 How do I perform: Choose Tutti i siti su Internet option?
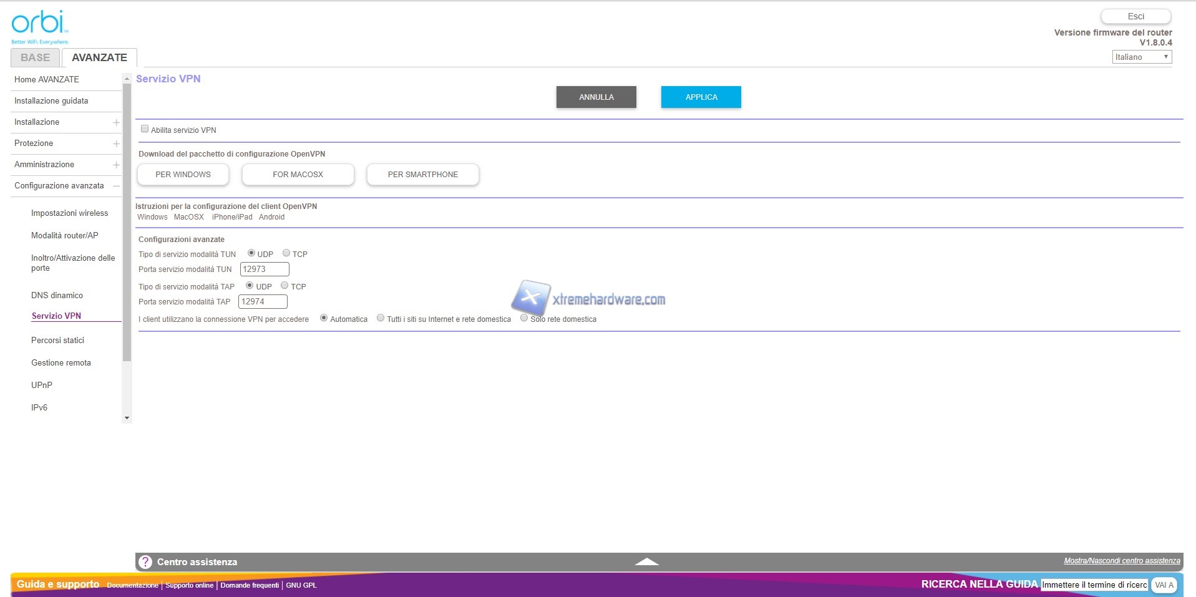pyautogui.click(x=381, y=318)
